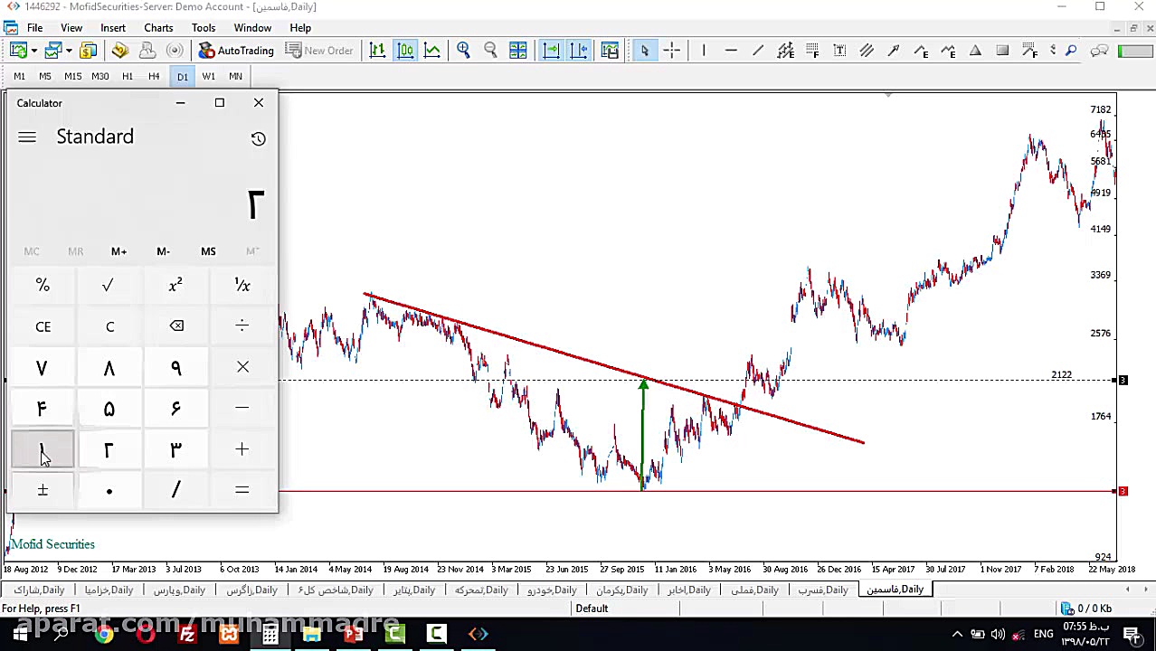The width and height of the screenshot is (1156, 651).
Task: Tile chart windows icon
Action: (518, 51)
